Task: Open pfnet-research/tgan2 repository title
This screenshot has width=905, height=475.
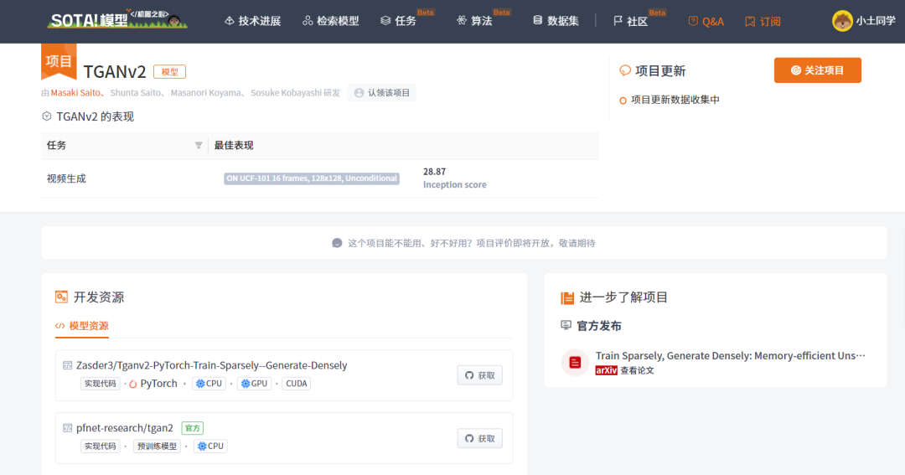Action: coord(125,428)
